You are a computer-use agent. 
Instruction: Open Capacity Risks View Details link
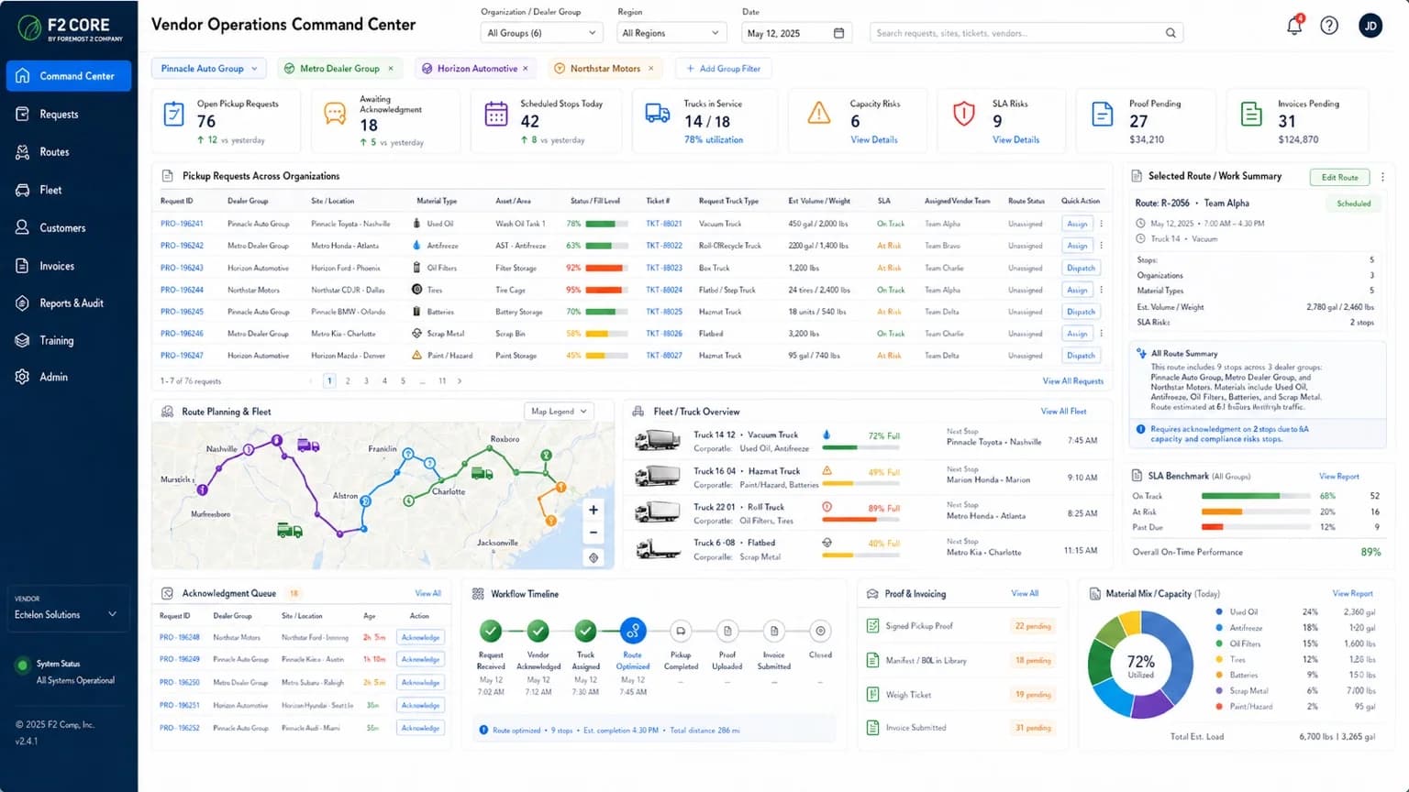(873, 140)
